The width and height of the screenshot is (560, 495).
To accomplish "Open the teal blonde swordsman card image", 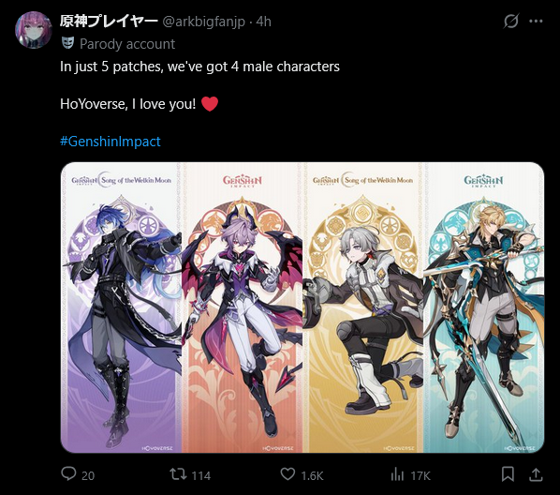I will click(483, 307).
